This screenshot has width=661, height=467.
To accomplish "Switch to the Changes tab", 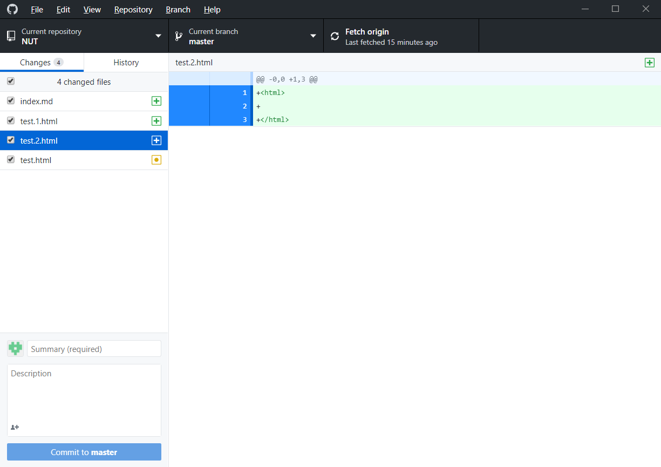I will coord(42,63).
